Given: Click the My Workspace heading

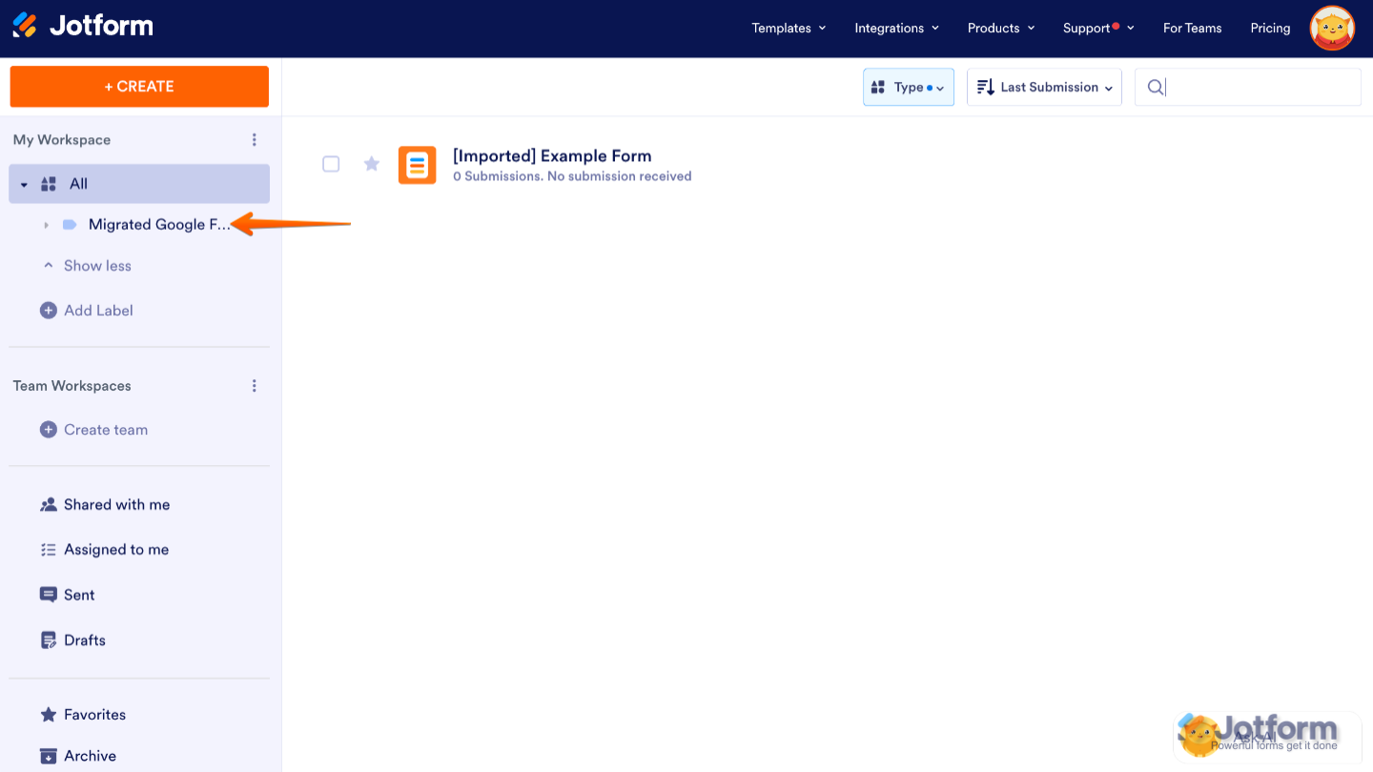Looking at the screenshot, I should (62, 140).
